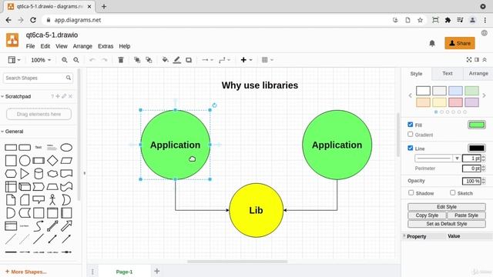Open the 100% zoom dropdown
493x277 pixels.
(41, 60)
